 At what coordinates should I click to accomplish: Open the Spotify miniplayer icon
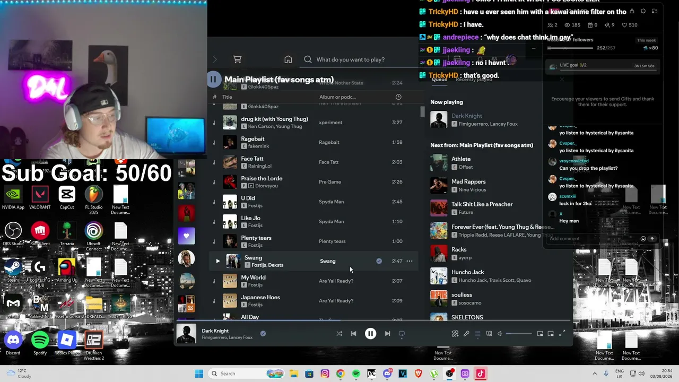(x=540, y=334)
